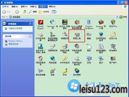Open 网络安装向导 icon

[x=41, y=58]
